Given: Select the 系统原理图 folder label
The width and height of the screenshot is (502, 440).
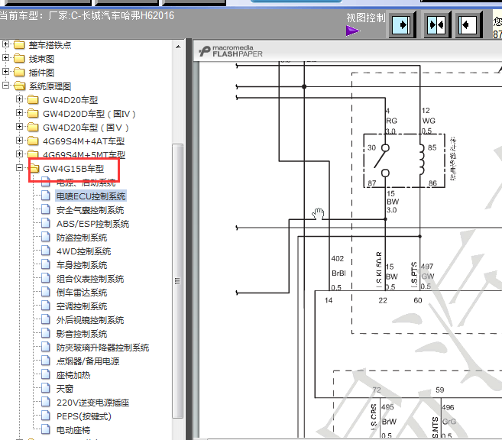Looking at the screenshot, I should pyautogui.click(x=50, y=86).
